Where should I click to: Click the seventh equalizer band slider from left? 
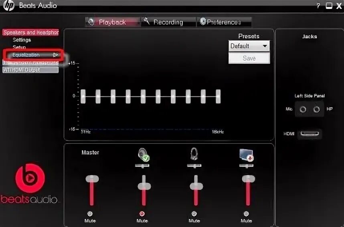pos(173,96)
